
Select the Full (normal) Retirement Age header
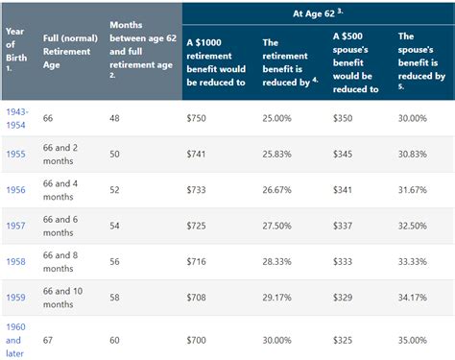70,52
